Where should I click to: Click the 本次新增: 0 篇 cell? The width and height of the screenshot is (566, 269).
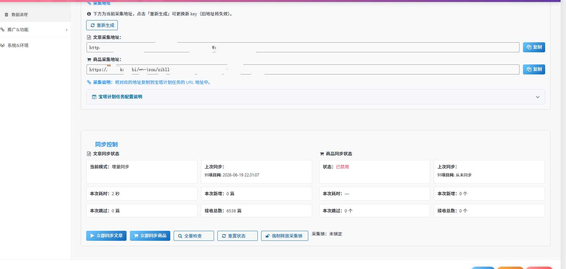coord(256,194)
